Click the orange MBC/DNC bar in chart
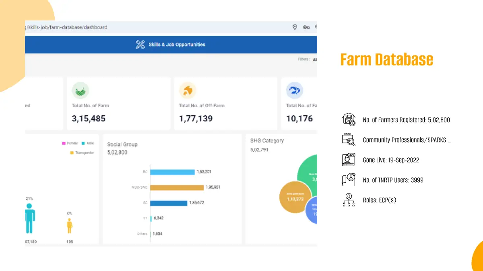 pyautogui.click(x=177, y=187)
